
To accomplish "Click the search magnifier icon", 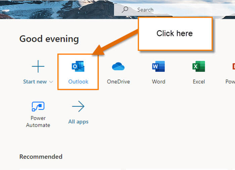I will click(125, 10).
